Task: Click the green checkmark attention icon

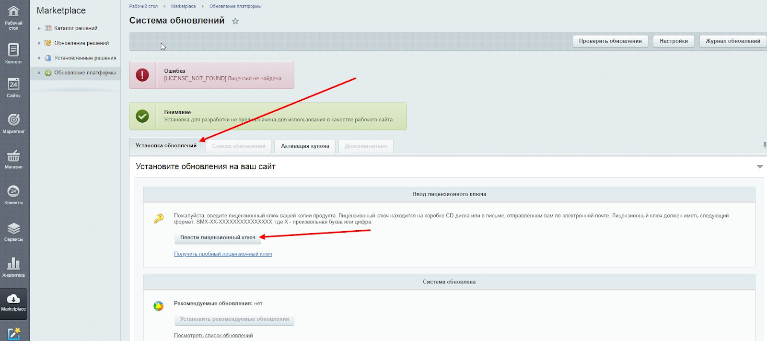Action: coord(142,116)
